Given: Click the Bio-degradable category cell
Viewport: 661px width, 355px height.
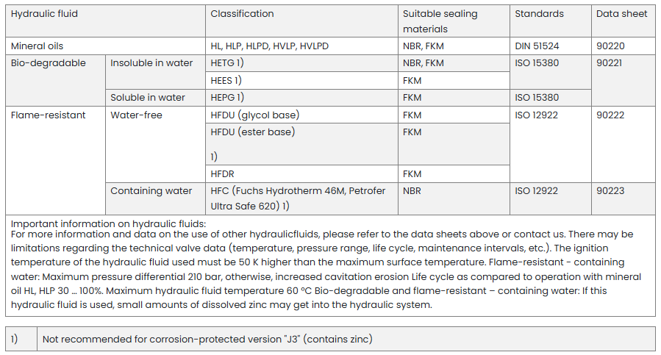Looking at the screenshot, I should (x=49, y=63).
